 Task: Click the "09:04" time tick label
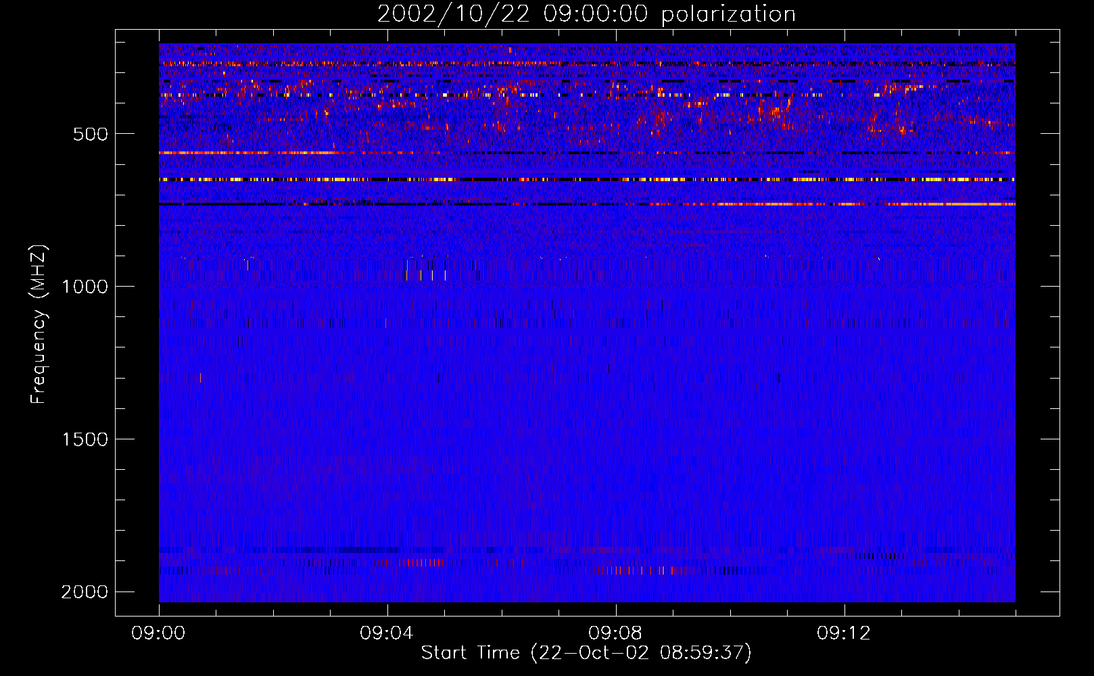[x=387, y=633]
